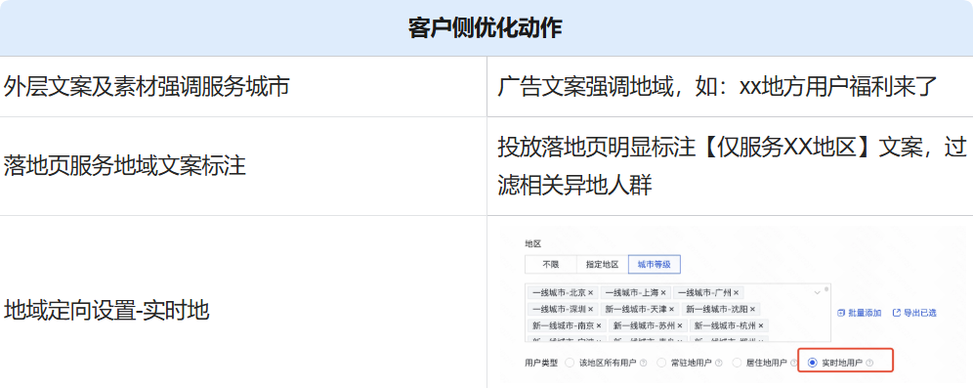
Task: Switch to the 城市等级 tab
Action: point(655,265)
